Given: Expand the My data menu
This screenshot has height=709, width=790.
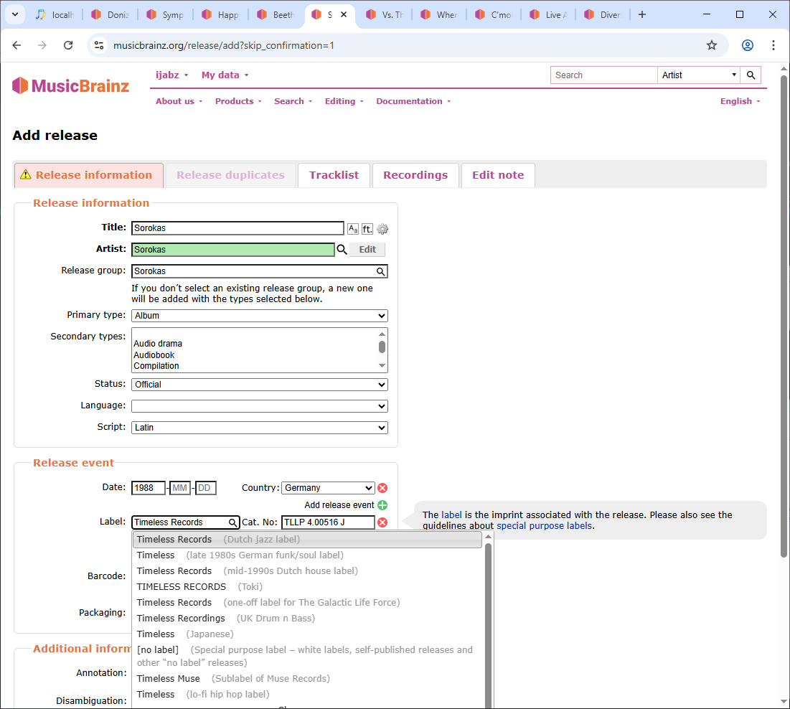Looking at the screenshot, I should (x=225, y=75).
